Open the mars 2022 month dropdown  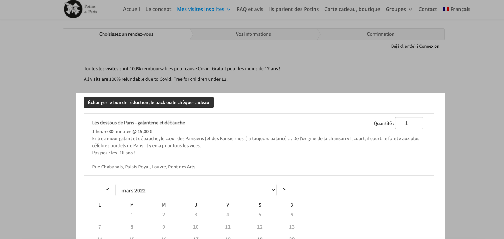(x=196, y=190)
